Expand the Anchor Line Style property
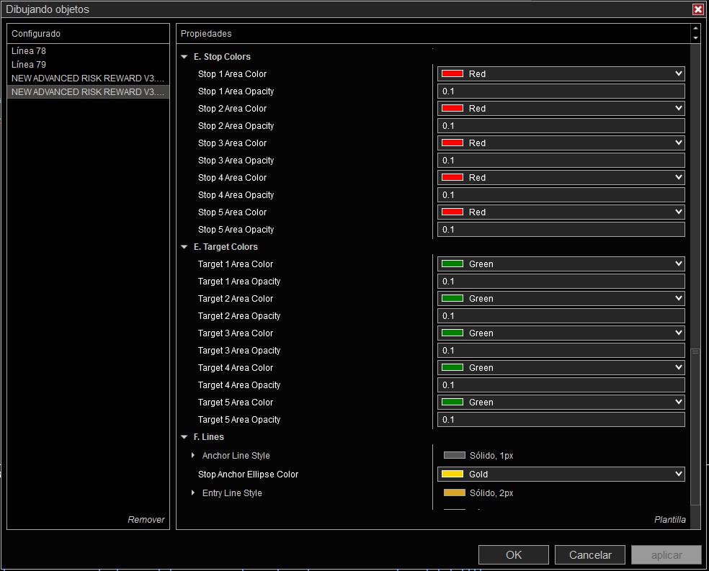 [193, 456]
